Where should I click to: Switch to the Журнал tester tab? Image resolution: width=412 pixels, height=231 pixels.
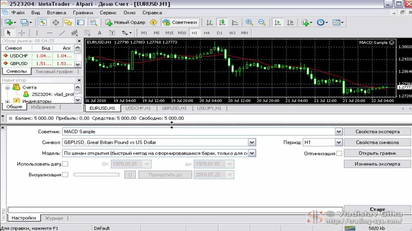pyautogui.click(x=54, y=218)
